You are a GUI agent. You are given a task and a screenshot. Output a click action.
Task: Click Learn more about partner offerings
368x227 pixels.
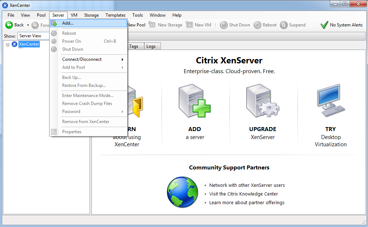pyautogui.click(x=247, y=202)
